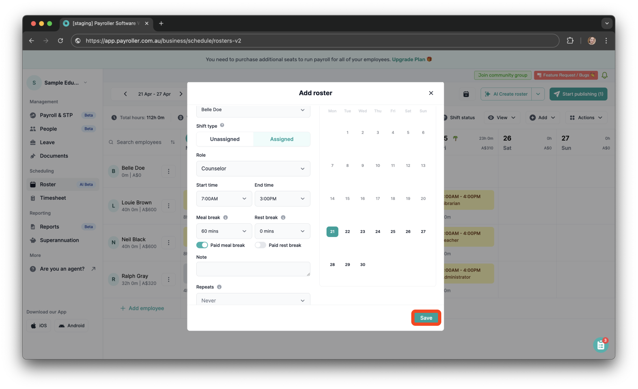Select the Assigned shift type

tap(282, 139)
